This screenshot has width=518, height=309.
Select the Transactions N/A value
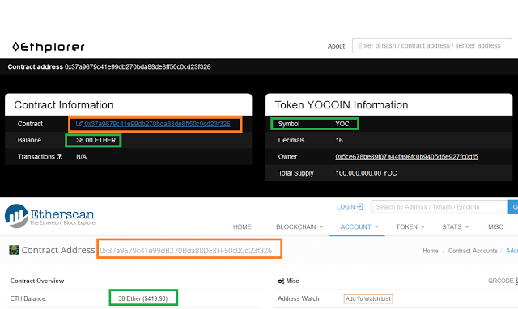coord(81,157)
